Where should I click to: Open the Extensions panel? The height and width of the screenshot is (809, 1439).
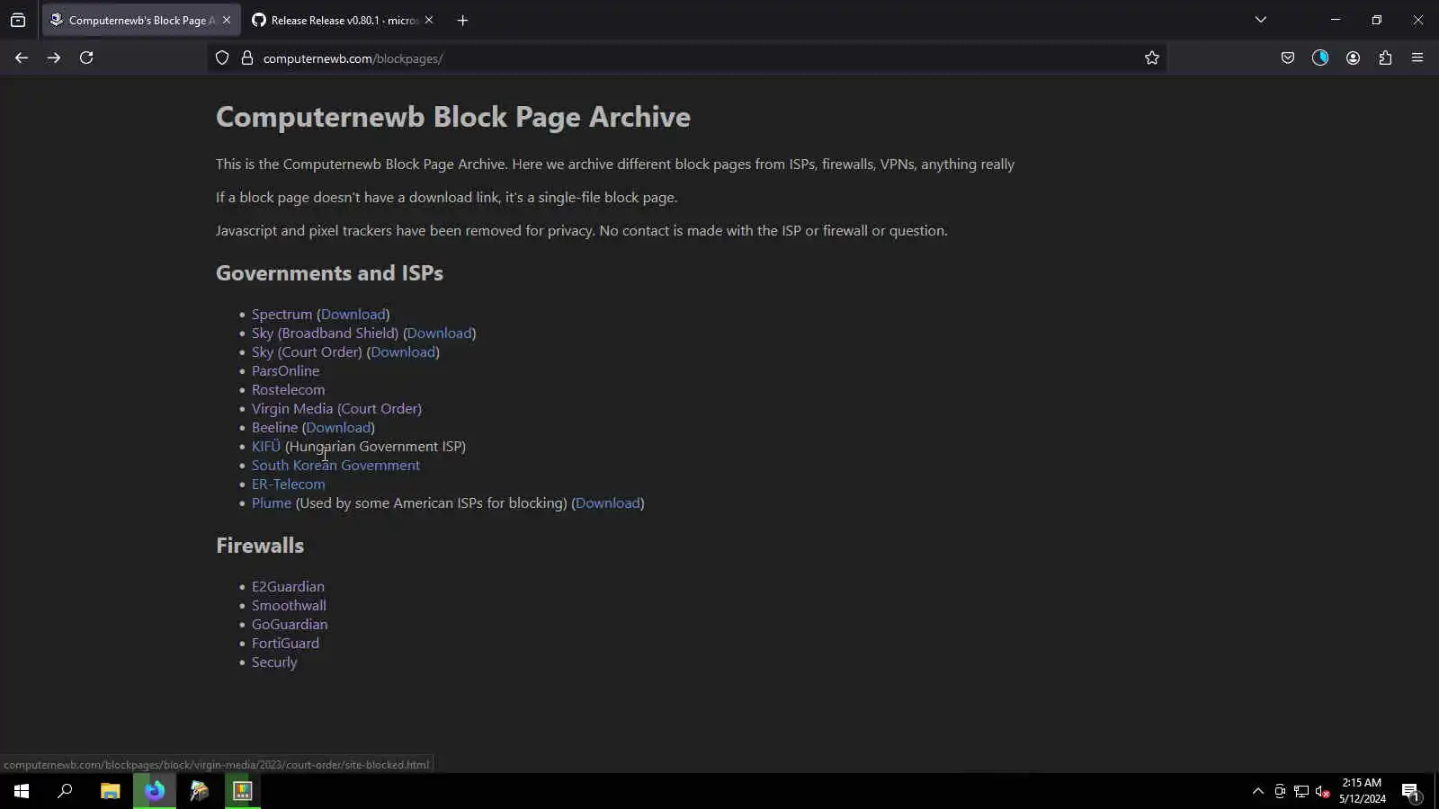point(1385,58)
